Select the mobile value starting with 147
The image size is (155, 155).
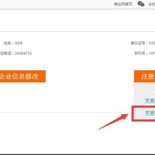pyautogui.click(x=152, y=53)
